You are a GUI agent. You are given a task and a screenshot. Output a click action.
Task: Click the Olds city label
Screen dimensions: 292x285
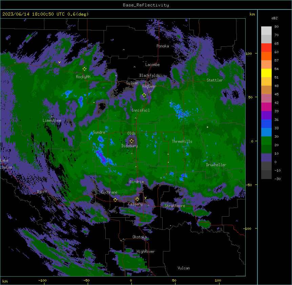point(131,133)
